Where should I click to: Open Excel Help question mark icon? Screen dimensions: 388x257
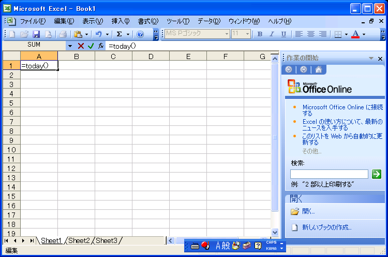pos(140,34)
